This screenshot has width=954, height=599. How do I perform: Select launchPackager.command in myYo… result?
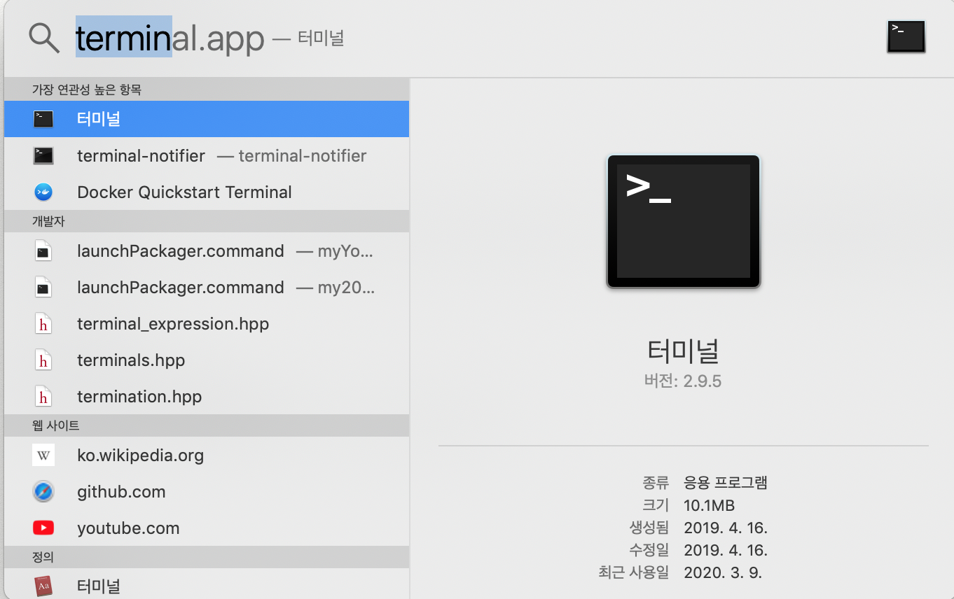point(207,251)
